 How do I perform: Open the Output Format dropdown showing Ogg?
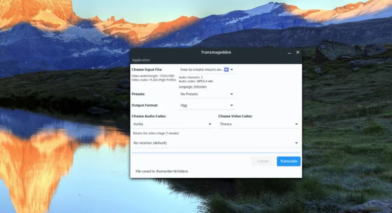[207, 105]
